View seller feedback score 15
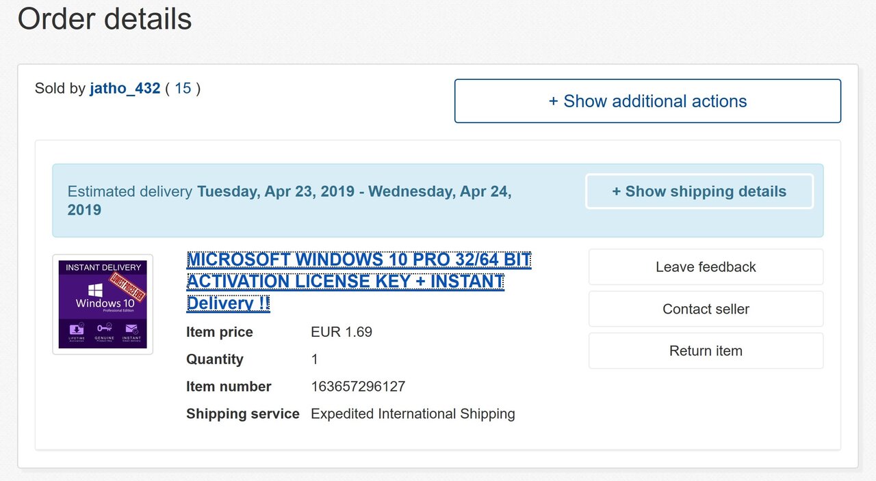Image resolution: width=876 pixels, height=481 pixels. tap(183, 88)
